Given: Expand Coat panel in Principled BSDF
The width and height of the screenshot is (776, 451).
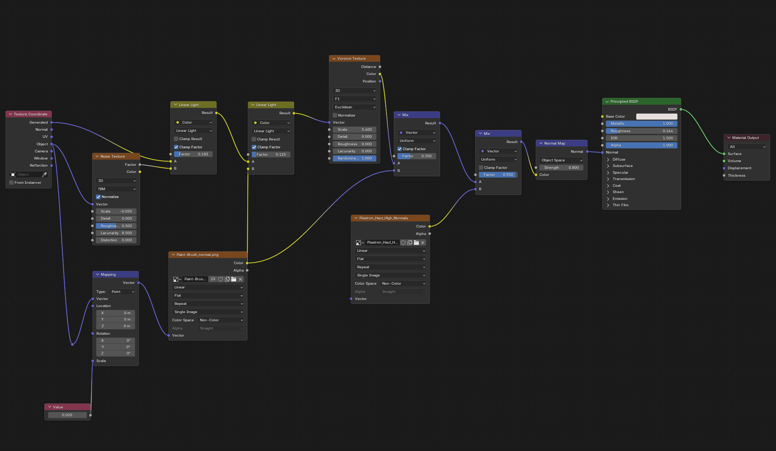Looking at the screenshot, I should click(x=608, y=186).
